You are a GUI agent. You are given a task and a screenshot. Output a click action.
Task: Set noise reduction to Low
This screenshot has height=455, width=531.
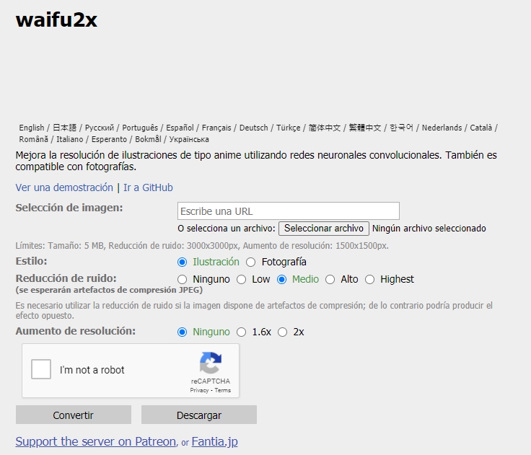(242, 279)
